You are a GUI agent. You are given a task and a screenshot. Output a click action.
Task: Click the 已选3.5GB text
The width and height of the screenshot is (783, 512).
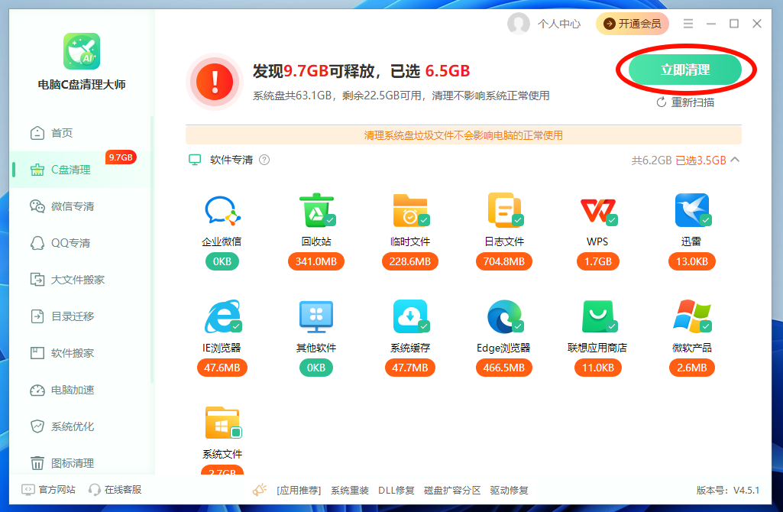pos(700,160)
